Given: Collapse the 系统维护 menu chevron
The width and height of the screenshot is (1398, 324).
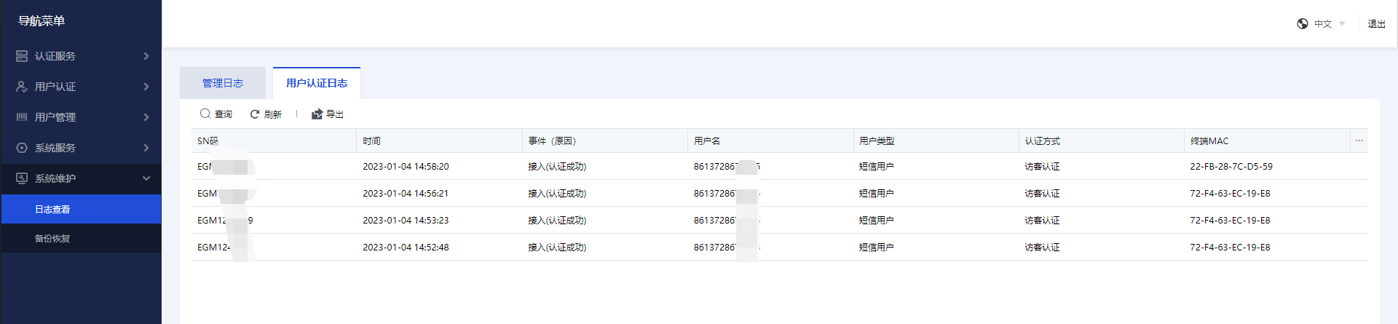Looking at the screenshot, I should click(x=146, y=178).
